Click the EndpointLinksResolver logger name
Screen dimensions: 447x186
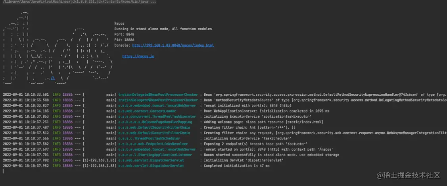(x=153, y=143)
